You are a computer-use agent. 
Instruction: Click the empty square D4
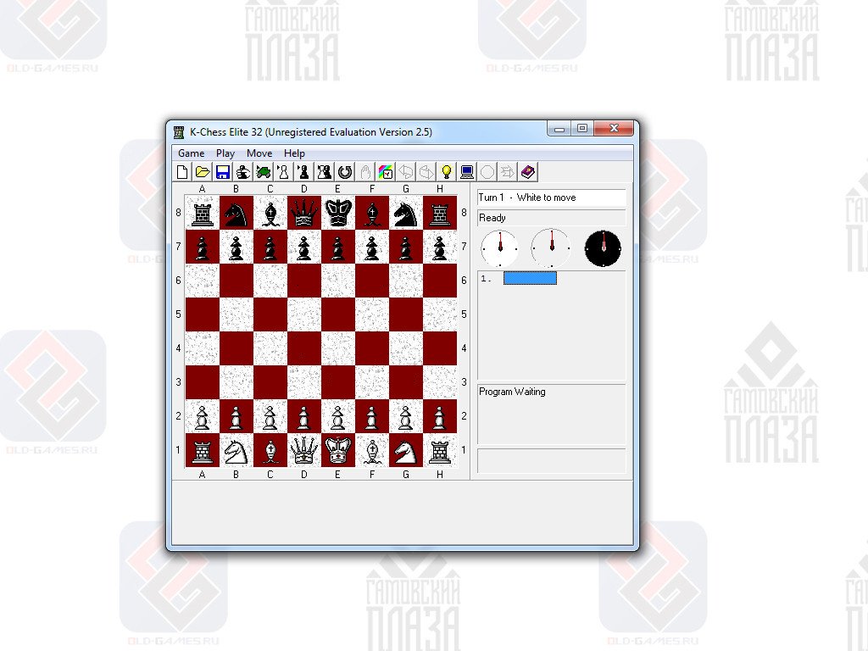304,348
